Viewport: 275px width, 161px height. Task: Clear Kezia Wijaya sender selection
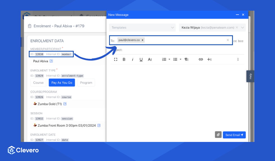point(237,27)
